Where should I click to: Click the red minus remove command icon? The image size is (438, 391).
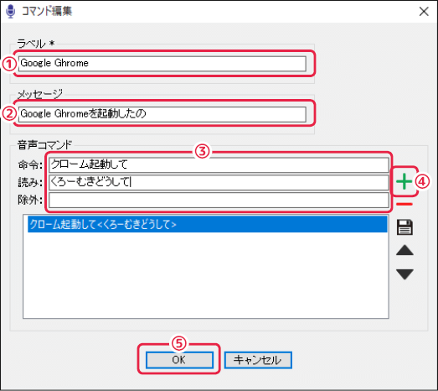(405, 204)
